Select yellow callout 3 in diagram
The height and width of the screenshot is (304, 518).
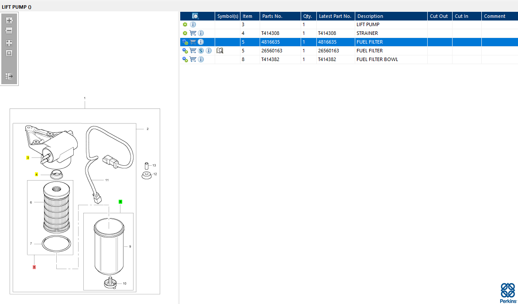click(28, 158)
